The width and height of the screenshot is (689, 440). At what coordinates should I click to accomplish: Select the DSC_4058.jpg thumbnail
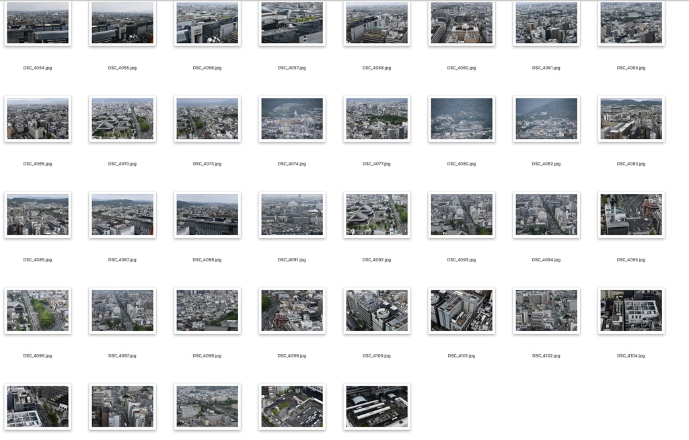pyautogui.click(x=376, y=23)
